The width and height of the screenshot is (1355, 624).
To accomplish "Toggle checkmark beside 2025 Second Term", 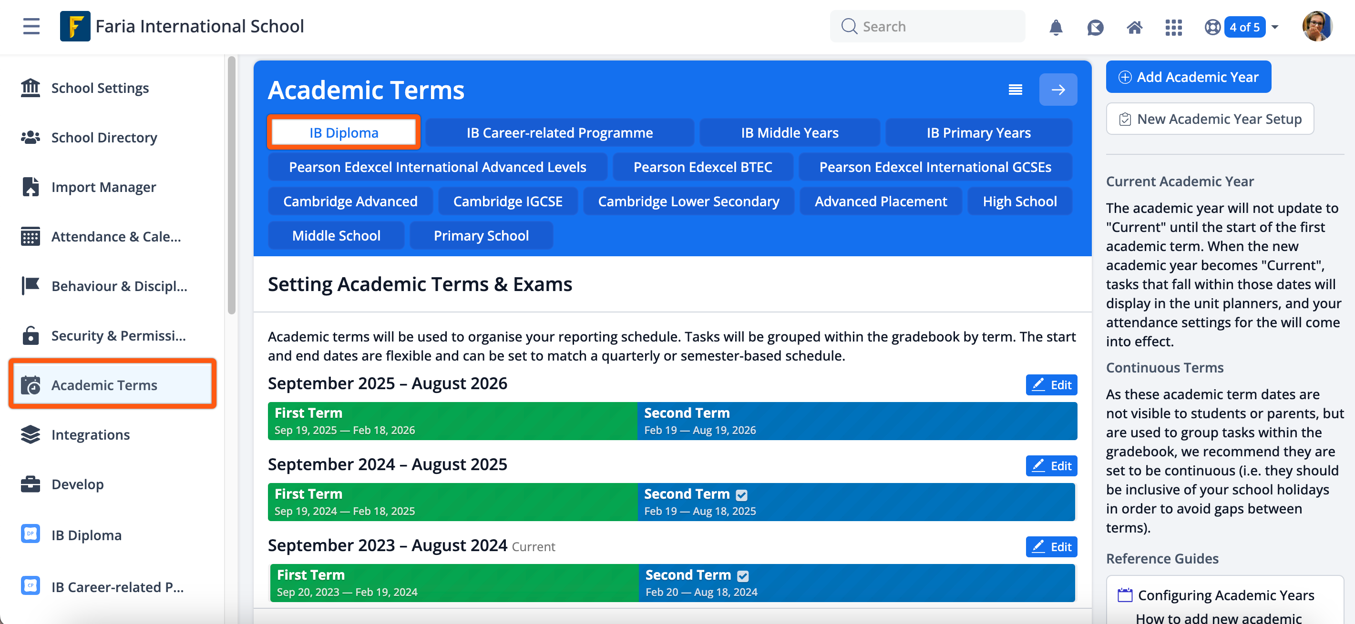I will pos(741,495).
